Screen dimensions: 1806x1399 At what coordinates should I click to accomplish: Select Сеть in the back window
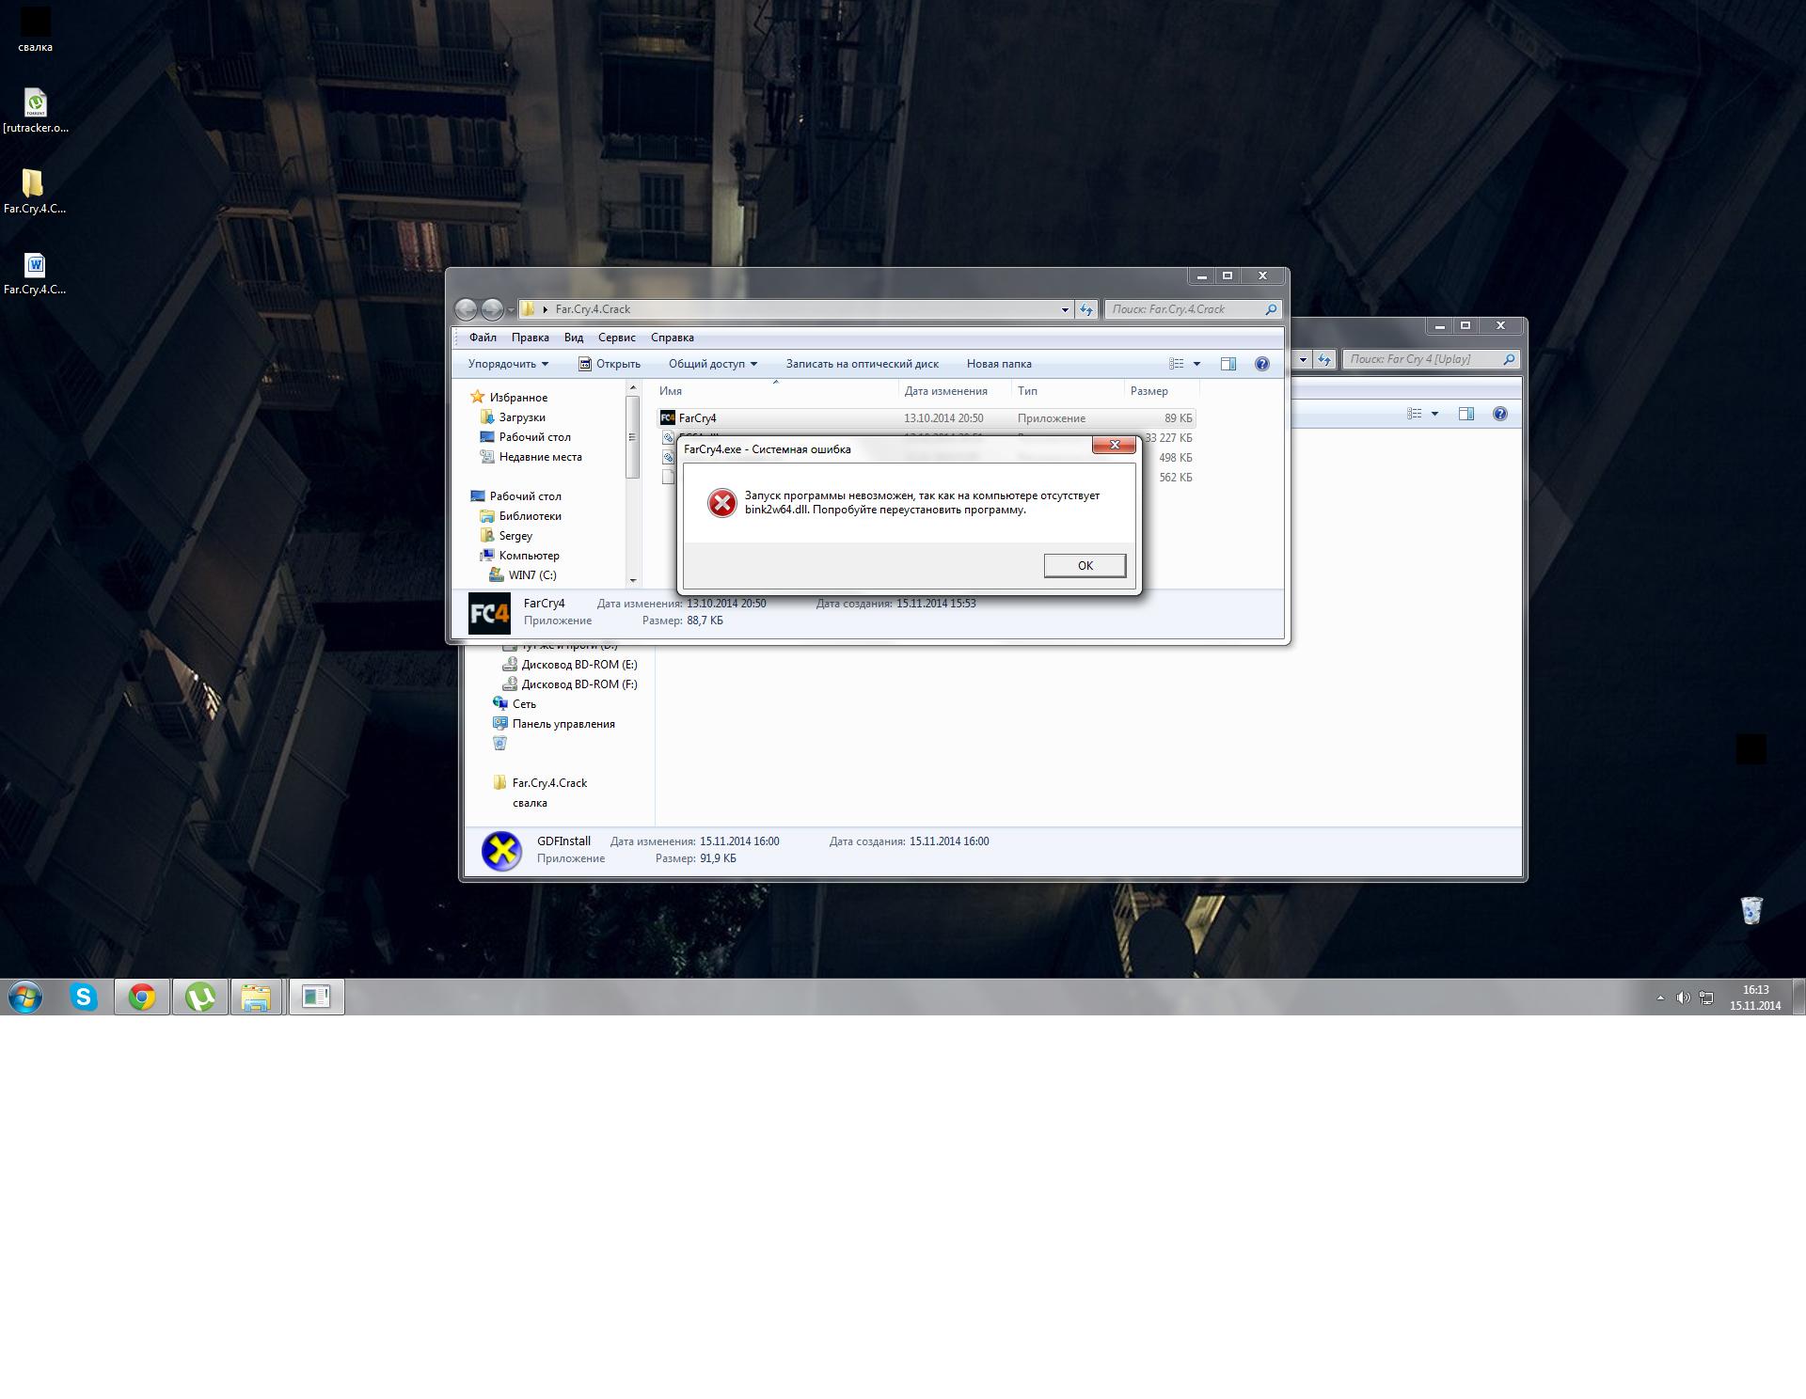[x=524, y=704]
